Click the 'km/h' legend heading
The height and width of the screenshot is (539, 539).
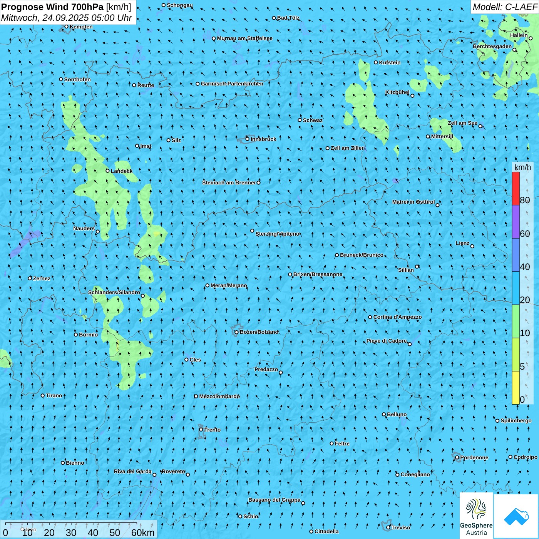point(522,167)
